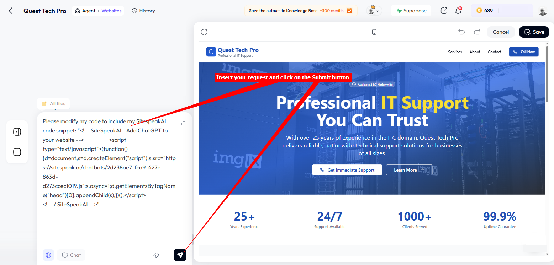554x265 pixels.
Task: Open the notifications bell
Action: [458, 11]
